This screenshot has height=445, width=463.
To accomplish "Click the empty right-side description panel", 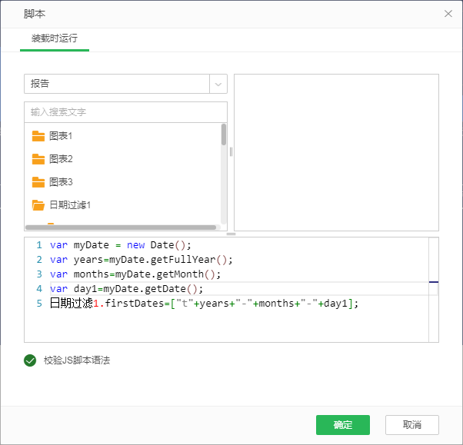I will click(x=336, y=152).
